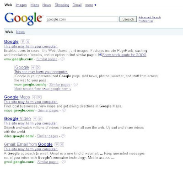183x171 pixels.
Task: Click the Google logo
Action: pyautogui.click(x=23, y=19)
